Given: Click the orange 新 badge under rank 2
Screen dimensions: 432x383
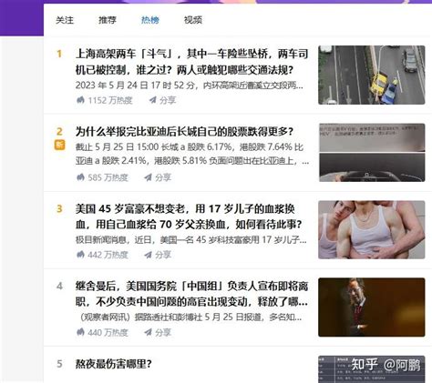Looking at the screenshot, I should coord(59,145).
